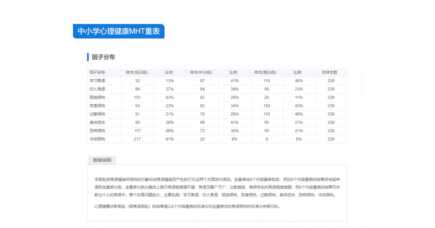This screenshot has width=435, height=228.
Task: Click value 70 in 过敏倾向 row
Action: [202, 114]
